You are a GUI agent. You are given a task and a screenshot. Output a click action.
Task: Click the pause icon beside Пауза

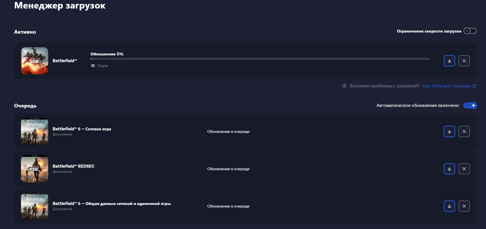pyautogui.click(x=93, y=66)
